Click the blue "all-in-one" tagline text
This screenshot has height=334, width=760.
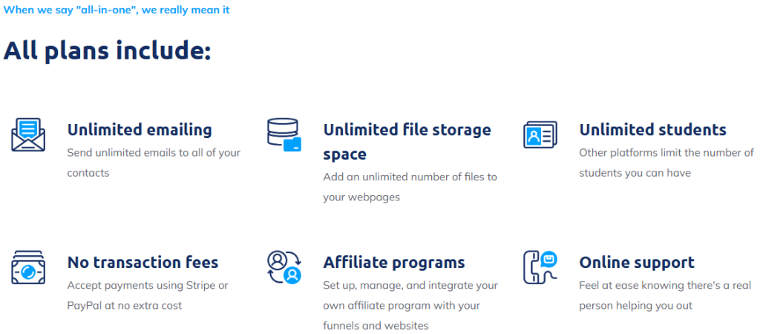[x=117, y=10]
